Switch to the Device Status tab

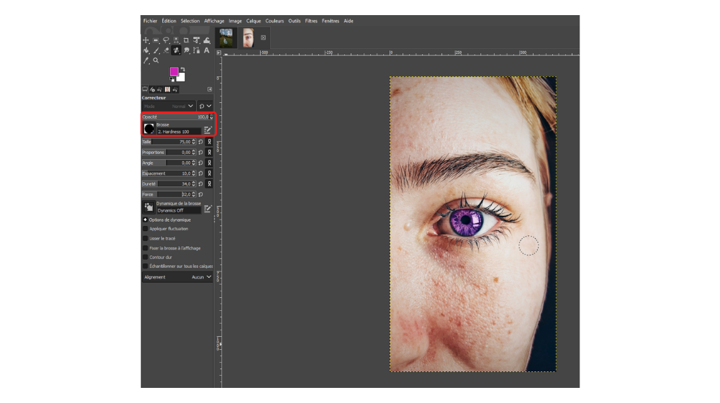pyautogui.click(x=153, y=89)
